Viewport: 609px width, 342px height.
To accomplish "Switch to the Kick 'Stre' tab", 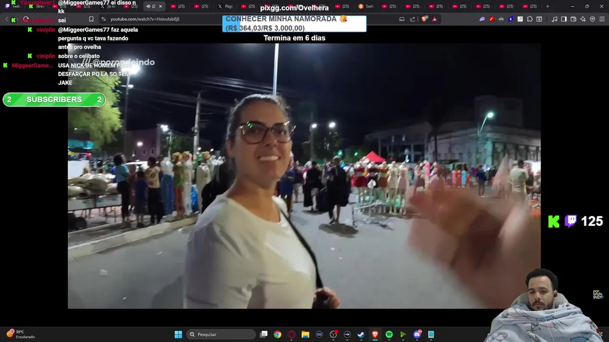I will point(37,6).
